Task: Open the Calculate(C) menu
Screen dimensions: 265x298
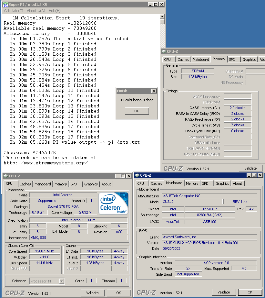Action: (x=14, y=11)
